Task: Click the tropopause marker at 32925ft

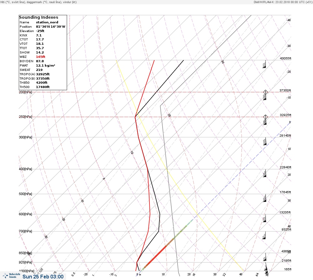Action: tap(265, 117)
